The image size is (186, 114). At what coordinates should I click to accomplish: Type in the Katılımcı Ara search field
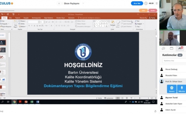pyautogui.click(x=173, y=61)
